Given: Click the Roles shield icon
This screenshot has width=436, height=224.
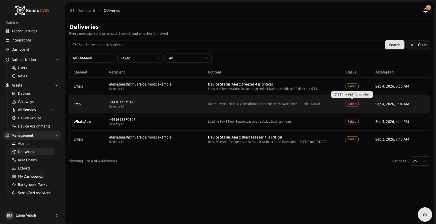Looking at the screenshot, I should pos(14,76).
